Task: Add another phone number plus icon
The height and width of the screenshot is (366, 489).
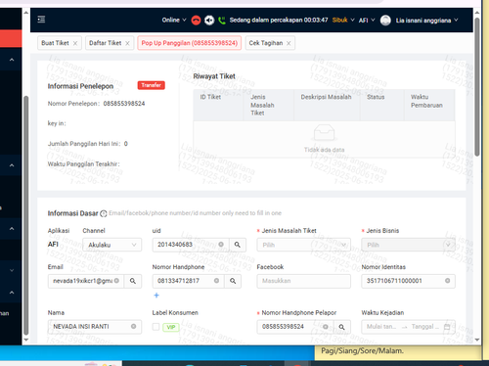Action: pyautogui.click(x=156, y=296)
